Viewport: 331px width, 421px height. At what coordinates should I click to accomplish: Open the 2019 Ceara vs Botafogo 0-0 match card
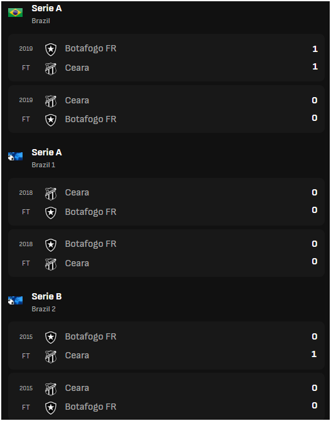coord(166,109)
